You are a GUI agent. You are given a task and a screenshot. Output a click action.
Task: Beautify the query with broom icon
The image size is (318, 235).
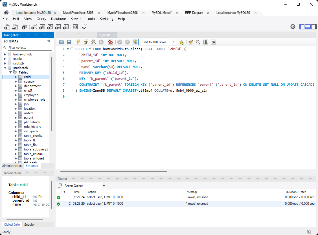tap(191, 42)
